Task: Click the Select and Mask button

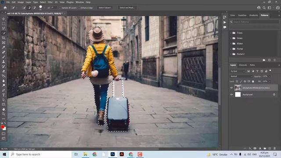Action: click(x=127, y=8)
